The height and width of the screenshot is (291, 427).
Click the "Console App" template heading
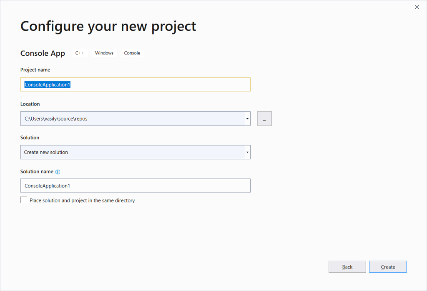point(43,53)
